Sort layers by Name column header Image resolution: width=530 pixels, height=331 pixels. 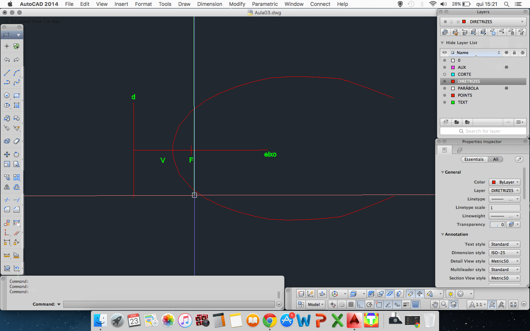click(x=475, y=53)
